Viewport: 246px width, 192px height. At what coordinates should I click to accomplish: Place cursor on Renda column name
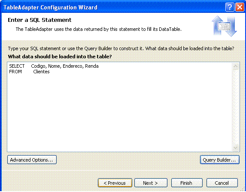92,66
